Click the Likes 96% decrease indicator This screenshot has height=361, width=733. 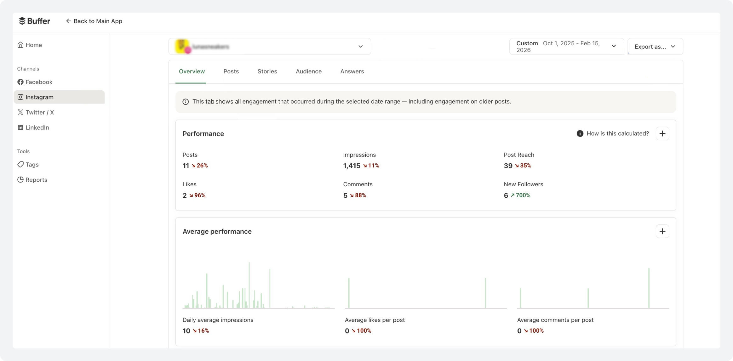[x=197, y=195]
